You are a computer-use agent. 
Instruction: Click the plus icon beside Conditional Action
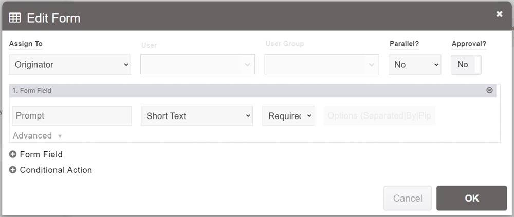[x=13, y=170]
